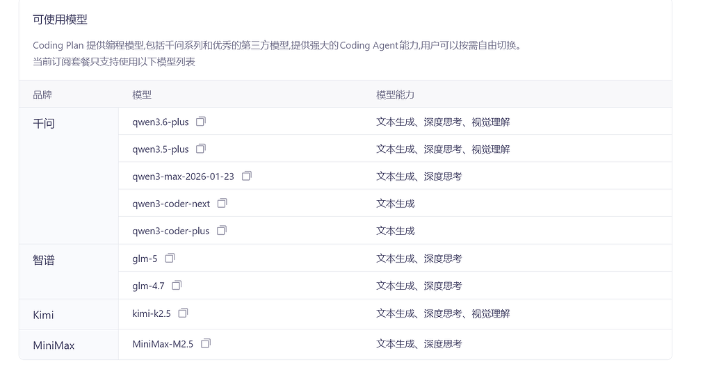Copy the qwen3.5-plus model name

[x=201, y=149]
